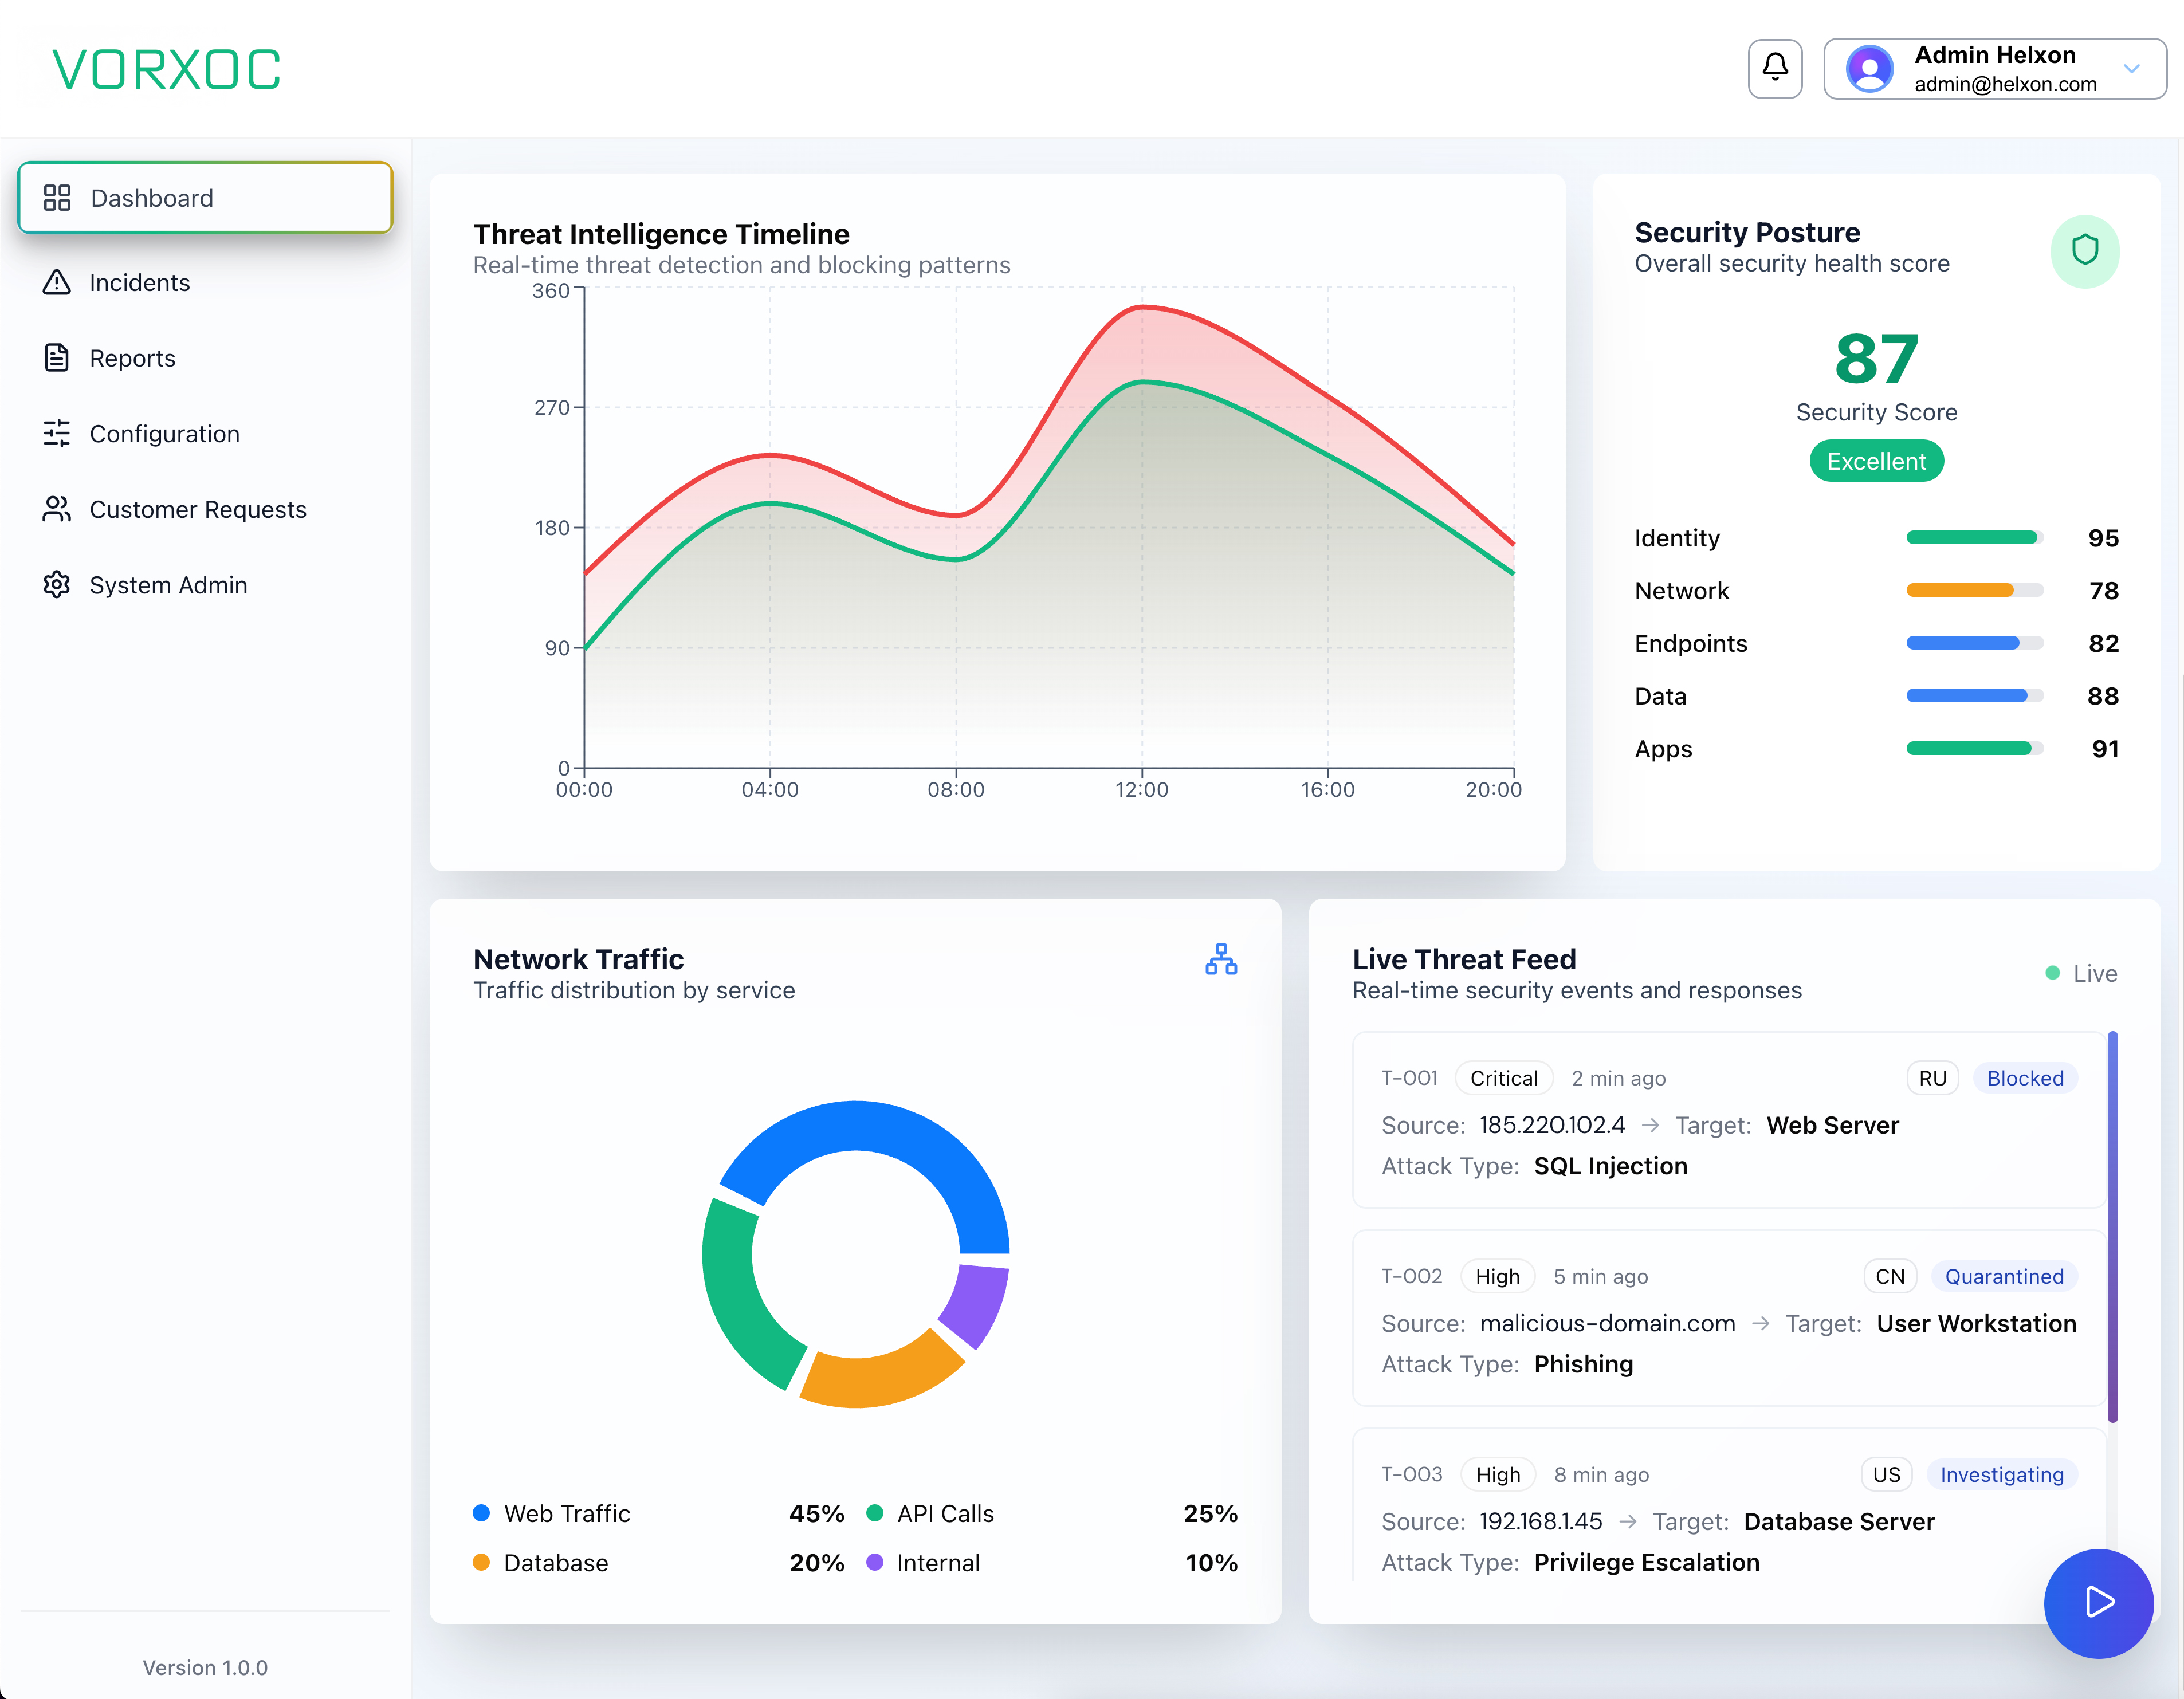Select the Incidents alert icon
The width and height of the screenshot is (2184, 1699).
pyautogui.click(x=57, y=282)
